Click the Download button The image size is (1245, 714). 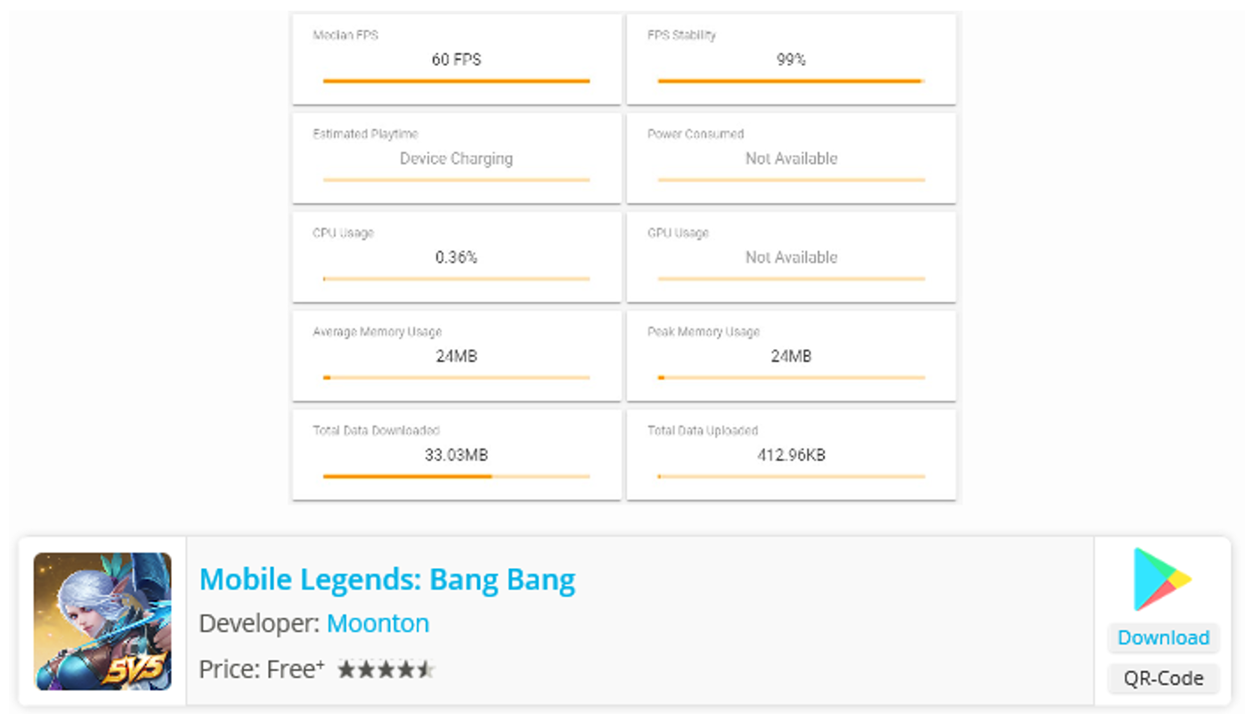(x=1162, y=637)
